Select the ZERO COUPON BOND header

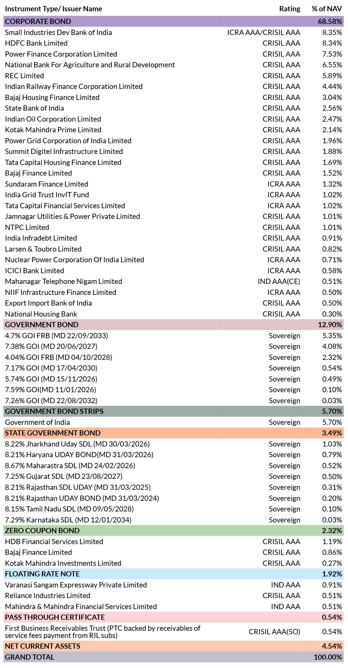[174, 531]
